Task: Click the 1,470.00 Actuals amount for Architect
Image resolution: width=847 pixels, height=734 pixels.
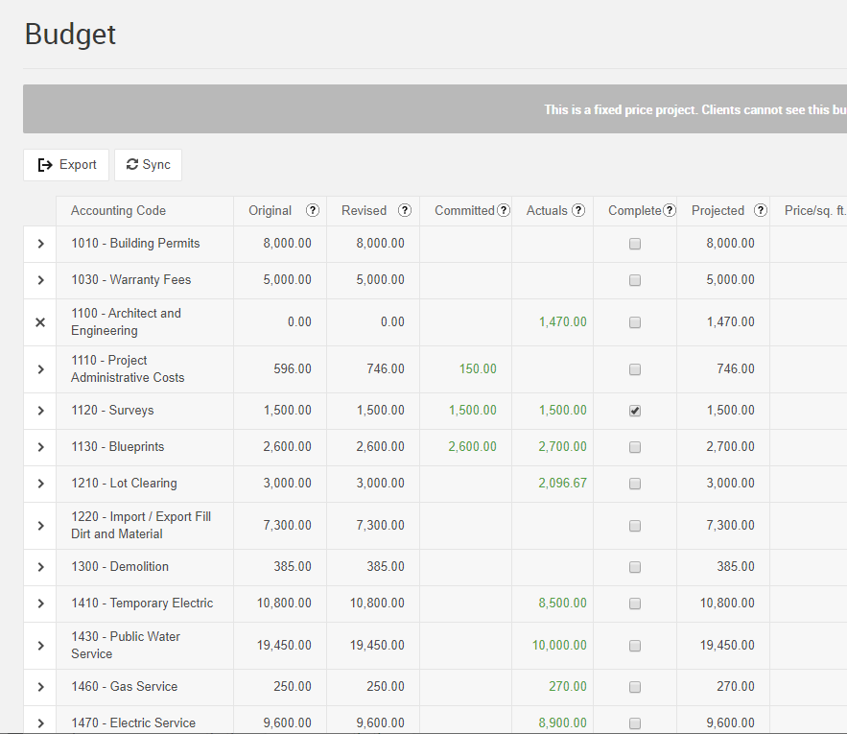Action: (562, 322)
